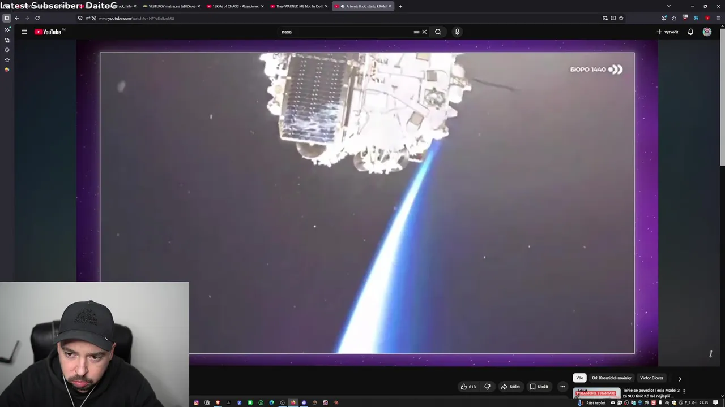Like the video with thumbs up 613
725x407 pixels.
point(468,387)
